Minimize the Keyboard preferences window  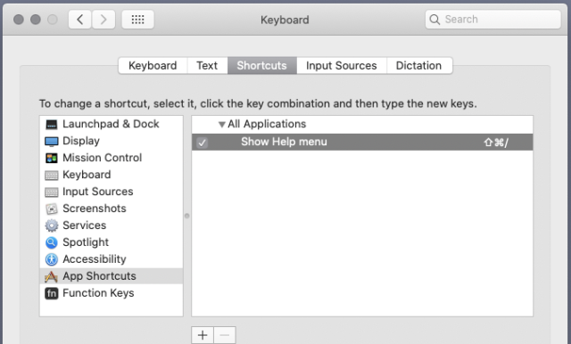tap(36, 20)
